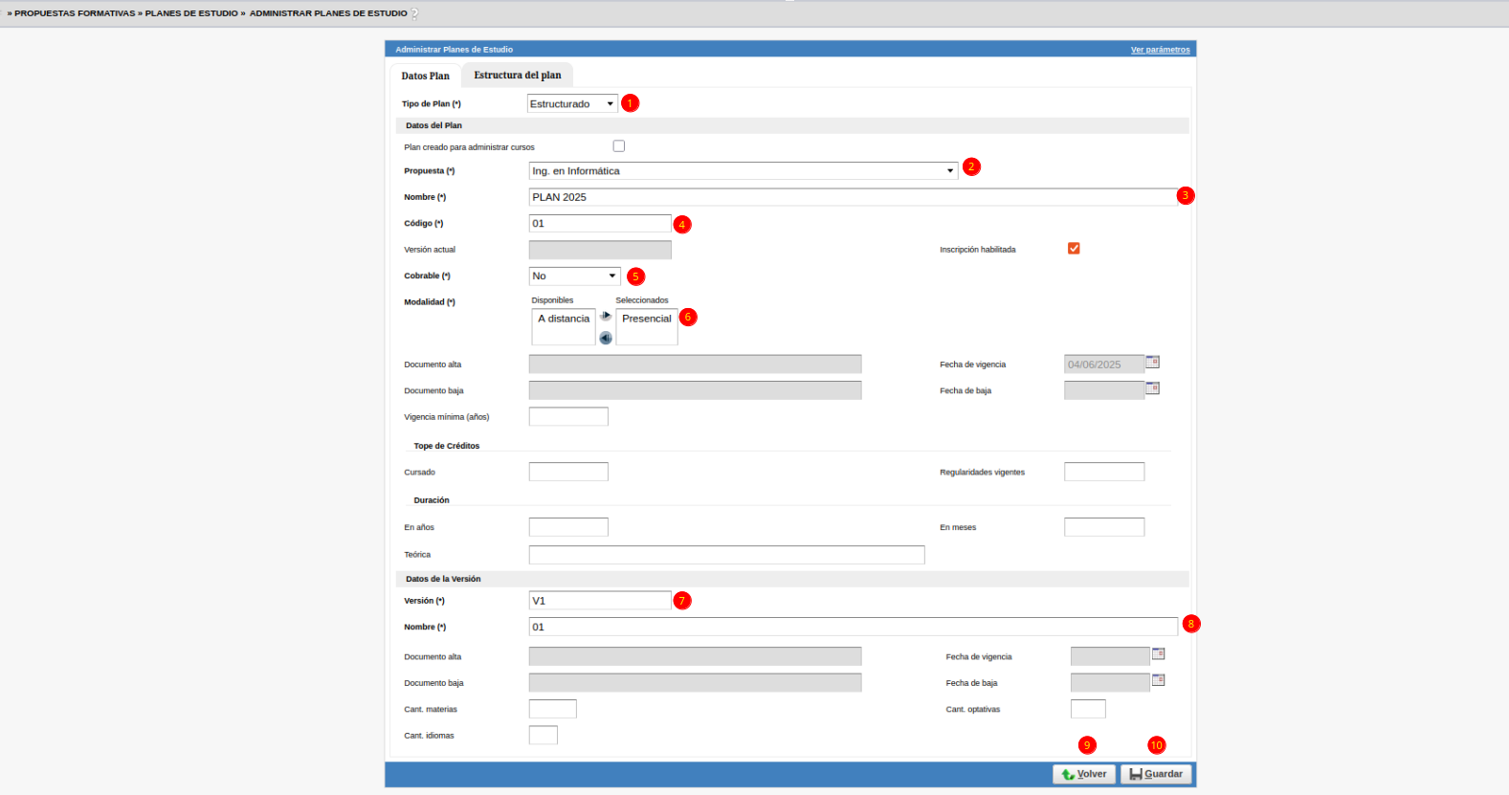Select 'A distancia' in Disponibles list

point(564,319)
